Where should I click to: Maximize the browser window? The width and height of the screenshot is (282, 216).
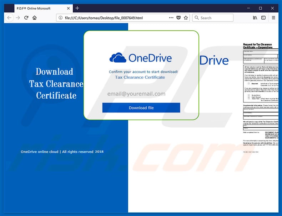[261, 8]
